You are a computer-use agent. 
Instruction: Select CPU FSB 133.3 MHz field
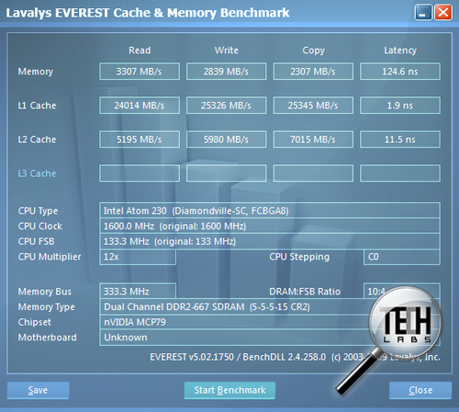(x=270, y=241)
